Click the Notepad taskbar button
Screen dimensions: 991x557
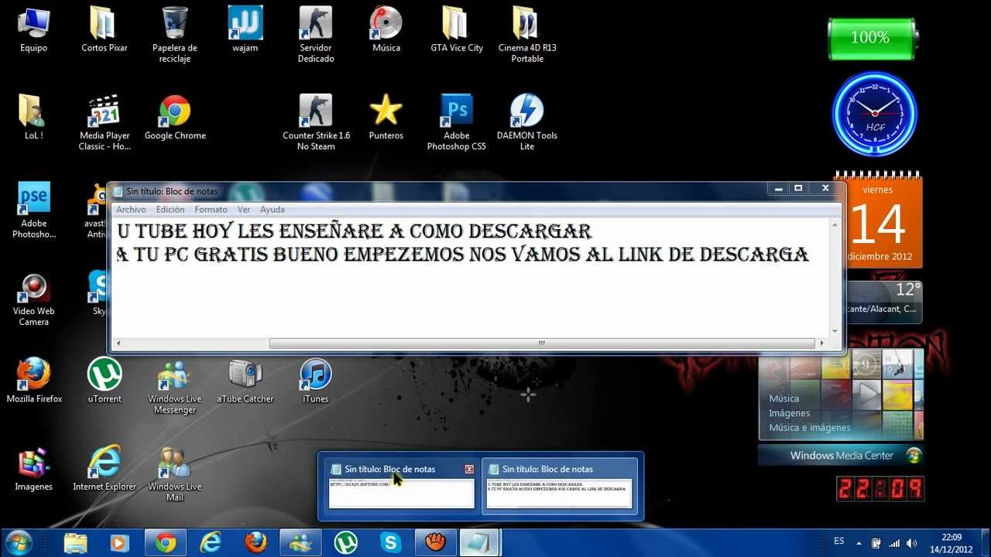tap(480, 543)
